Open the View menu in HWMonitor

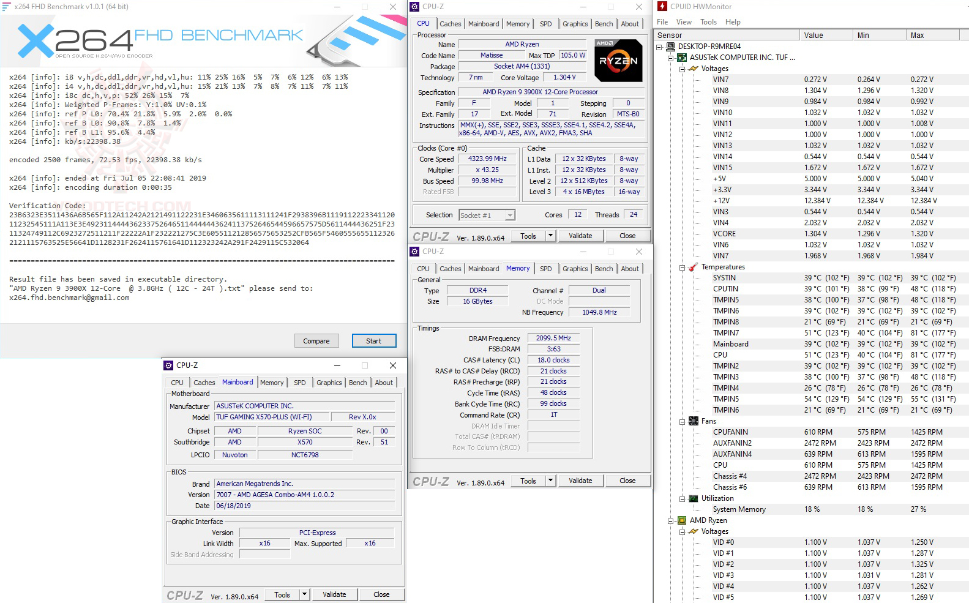tap(684, 22)
